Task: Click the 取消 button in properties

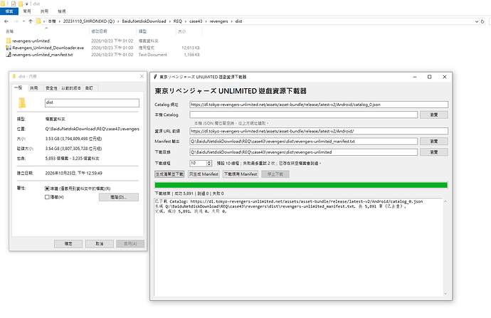Action: pos(99,243)
